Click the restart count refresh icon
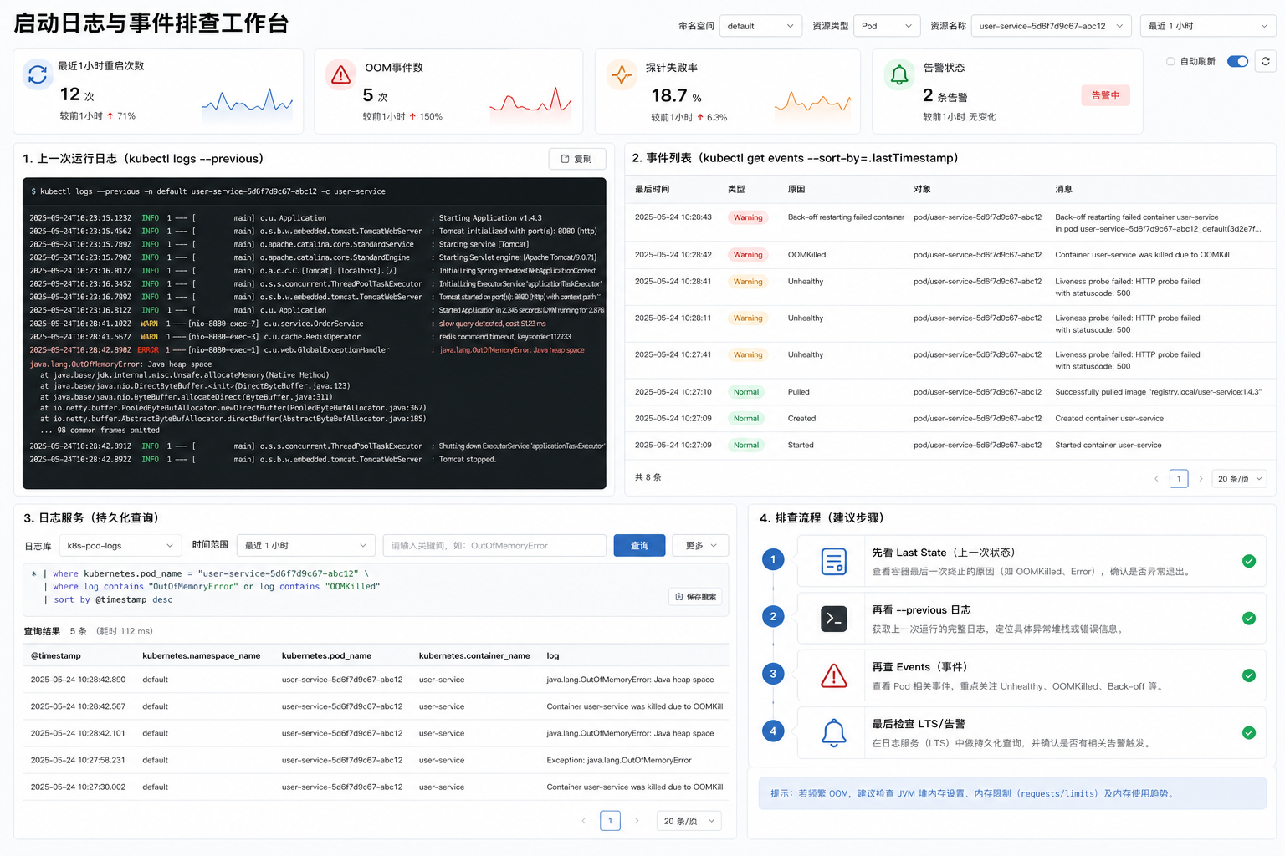Screen dimensions: 1285x856 click(x=38, y=75)
